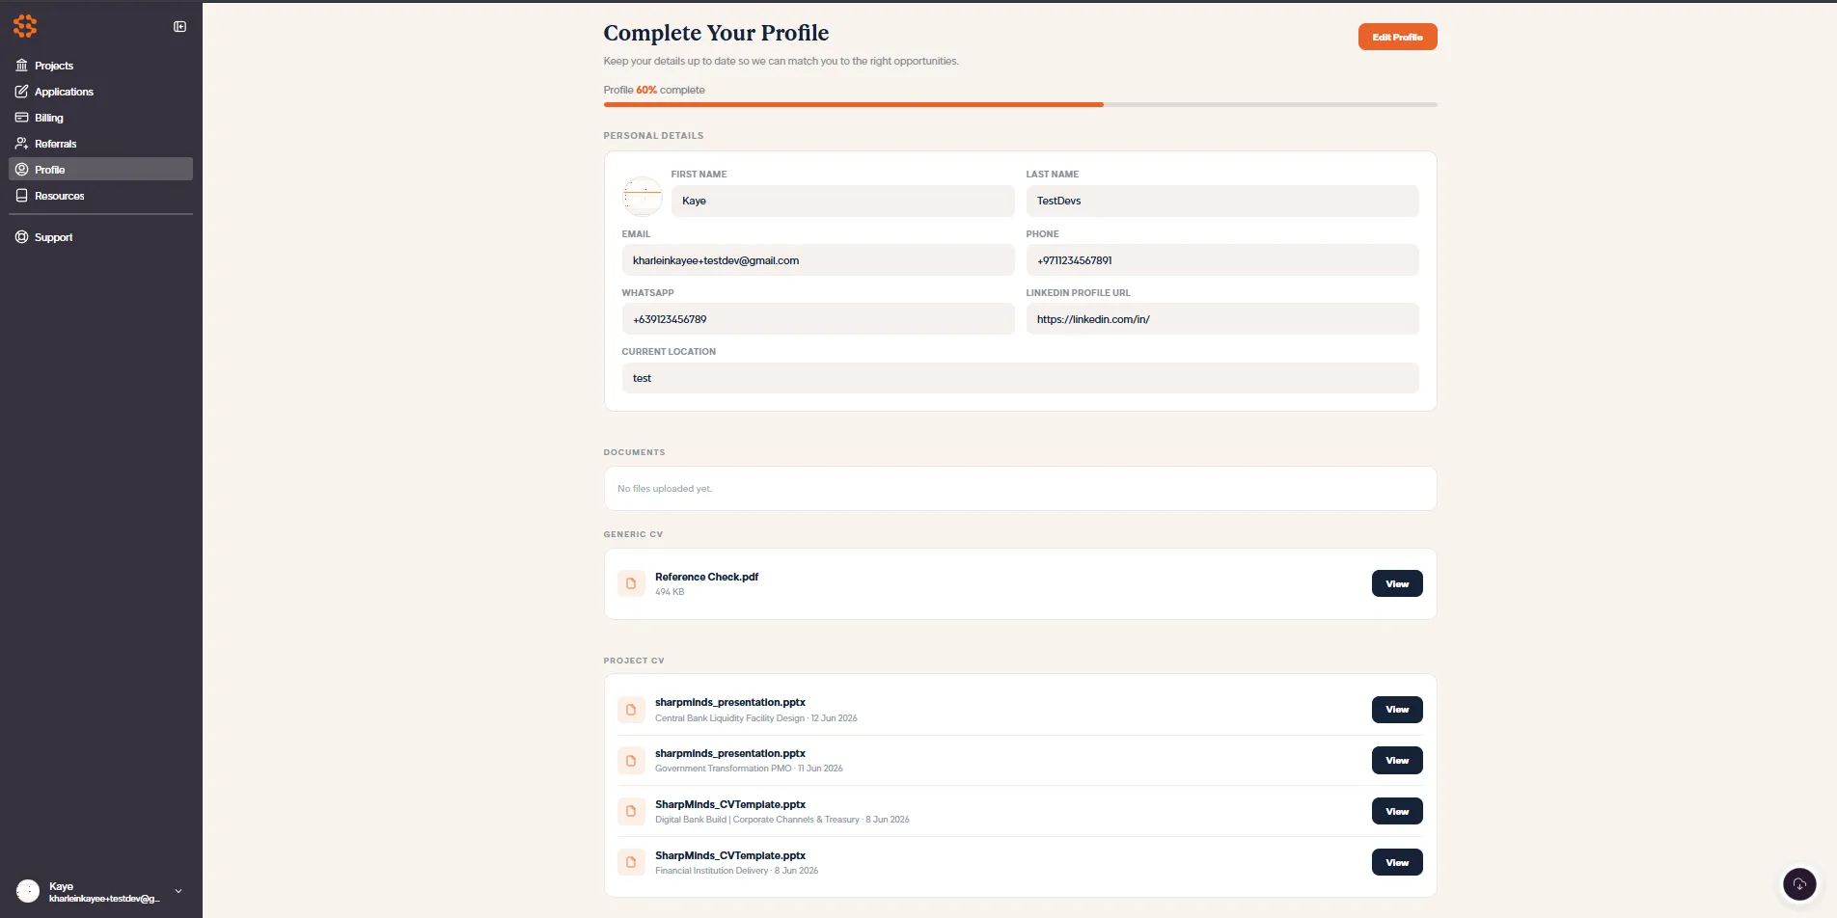The image size is (1837, 918).
Task: Click the Edit Profile button
Action: pyautogui.click(x=1397, y=37)
